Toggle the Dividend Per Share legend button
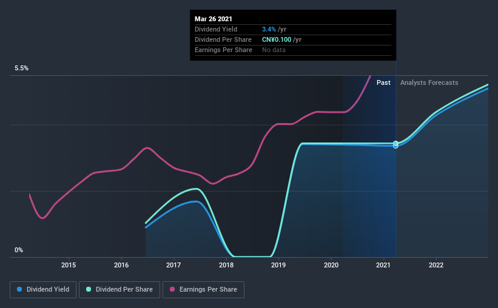The height and width of the screenshot is (308, 498). click(x=119, y=290)
